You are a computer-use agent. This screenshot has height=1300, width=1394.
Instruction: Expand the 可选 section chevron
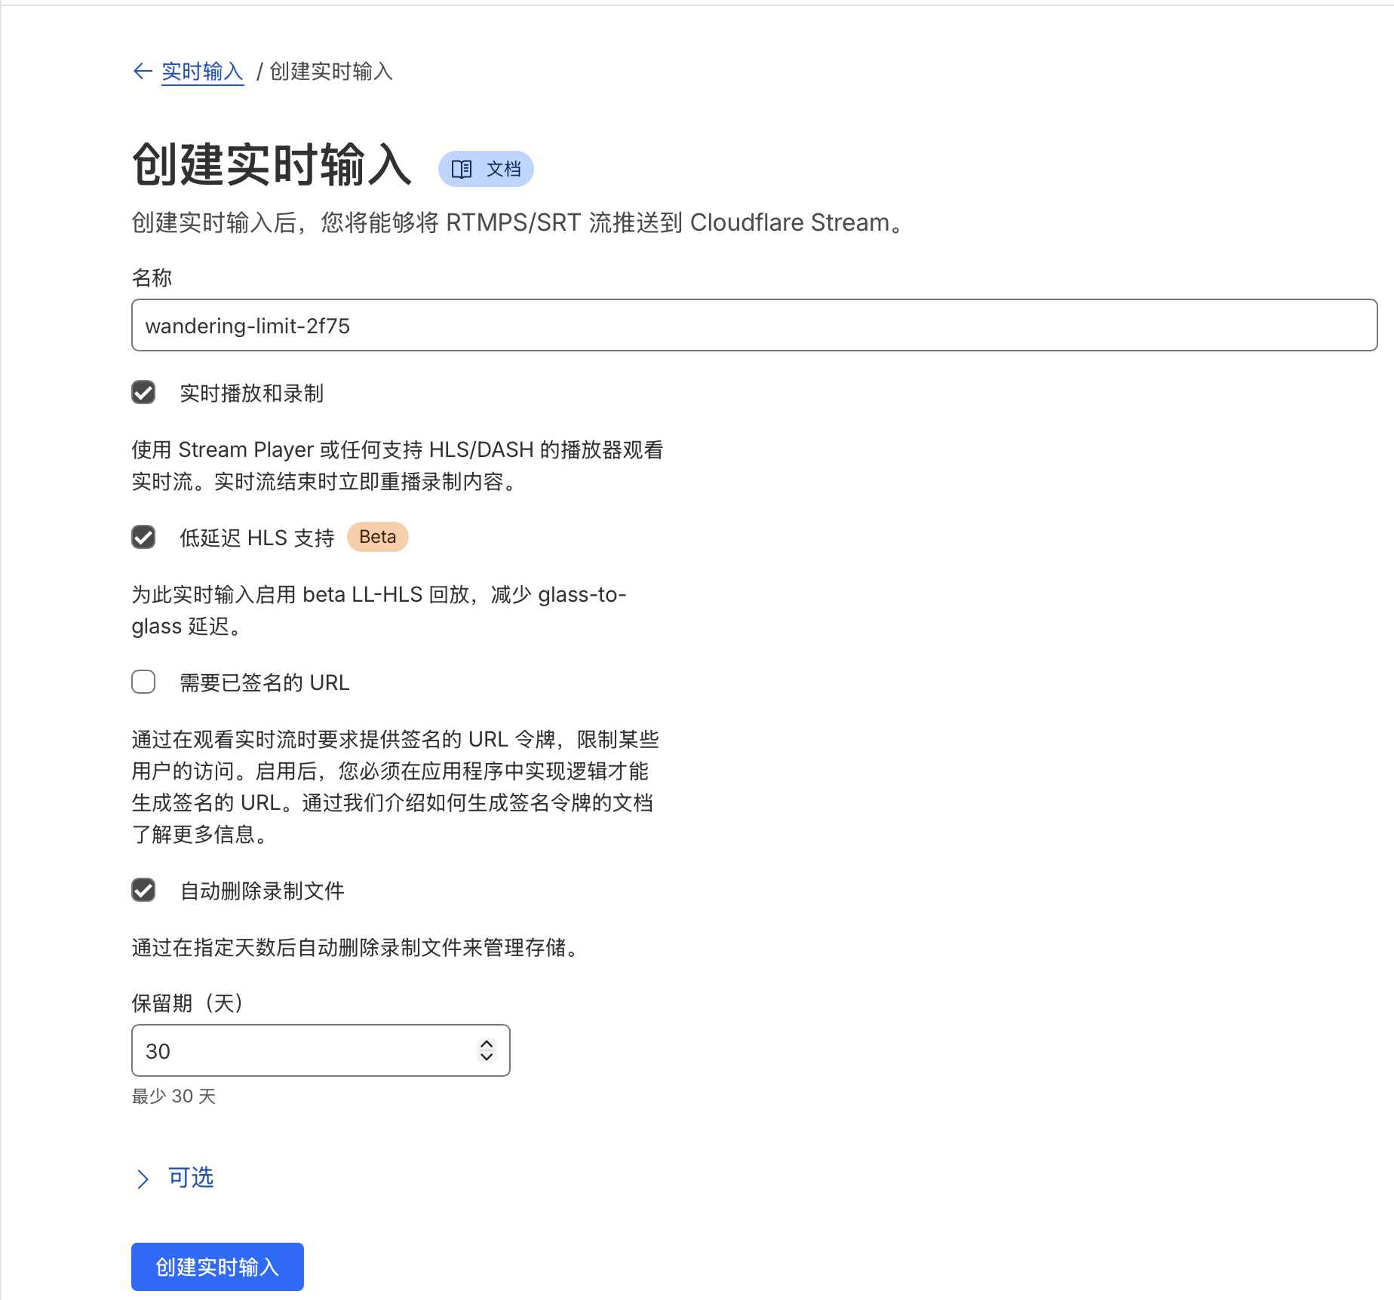(x=143, y=1179)
